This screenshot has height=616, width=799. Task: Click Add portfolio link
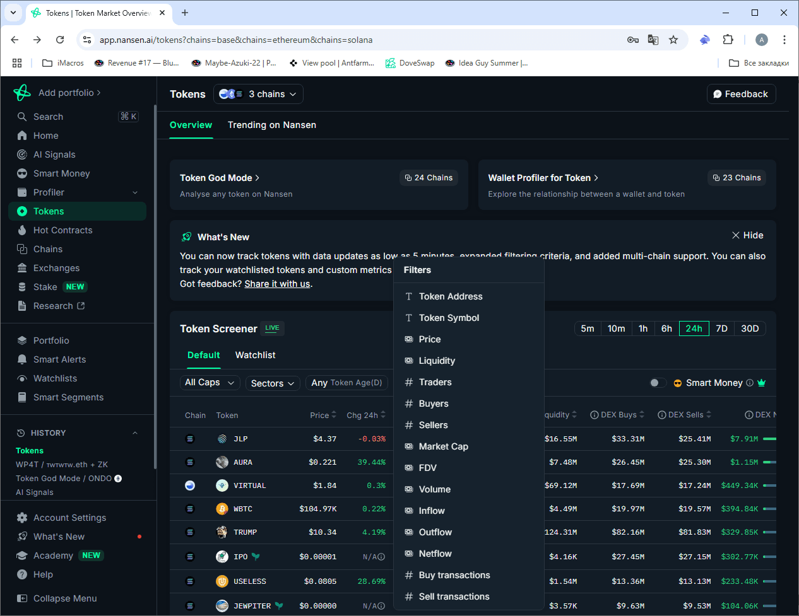[69, 93]
